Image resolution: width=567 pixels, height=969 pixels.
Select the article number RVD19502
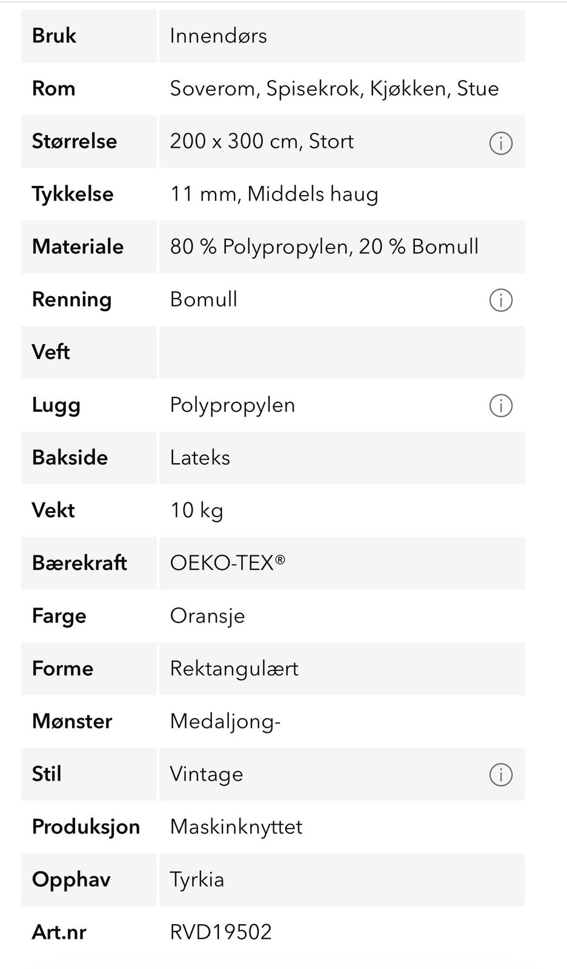pos(220,931)
